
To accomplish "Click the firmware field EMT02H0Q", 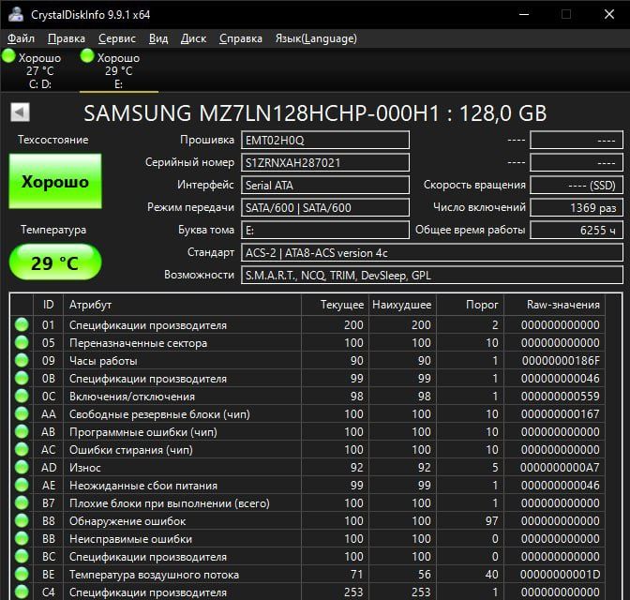I will tap(325, 141).
